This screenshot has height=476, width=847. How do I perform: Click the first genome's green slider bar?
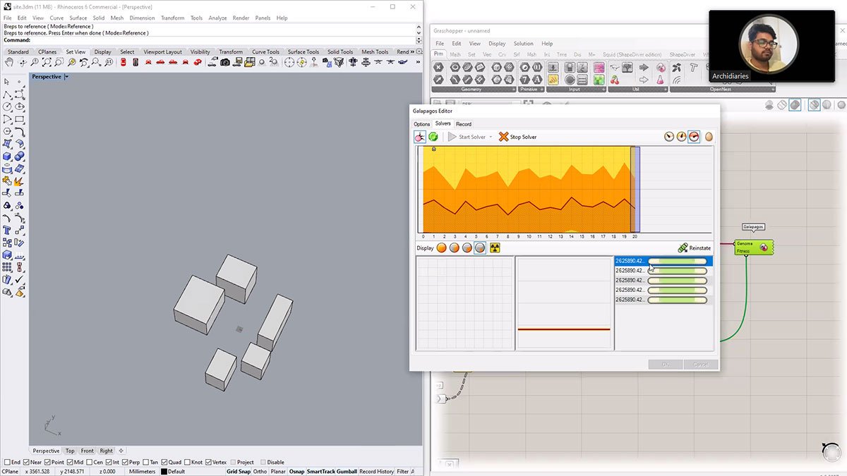(677, 261)
